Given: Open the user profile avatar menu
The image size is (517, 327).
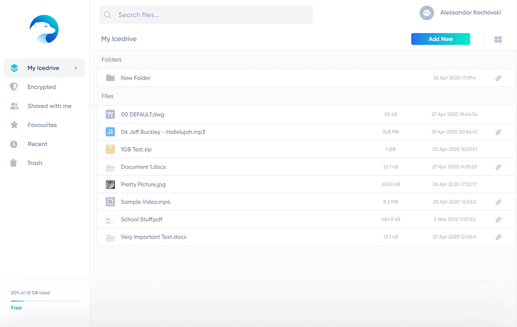Looking at the screenshot, I should [x=426, y=13].
